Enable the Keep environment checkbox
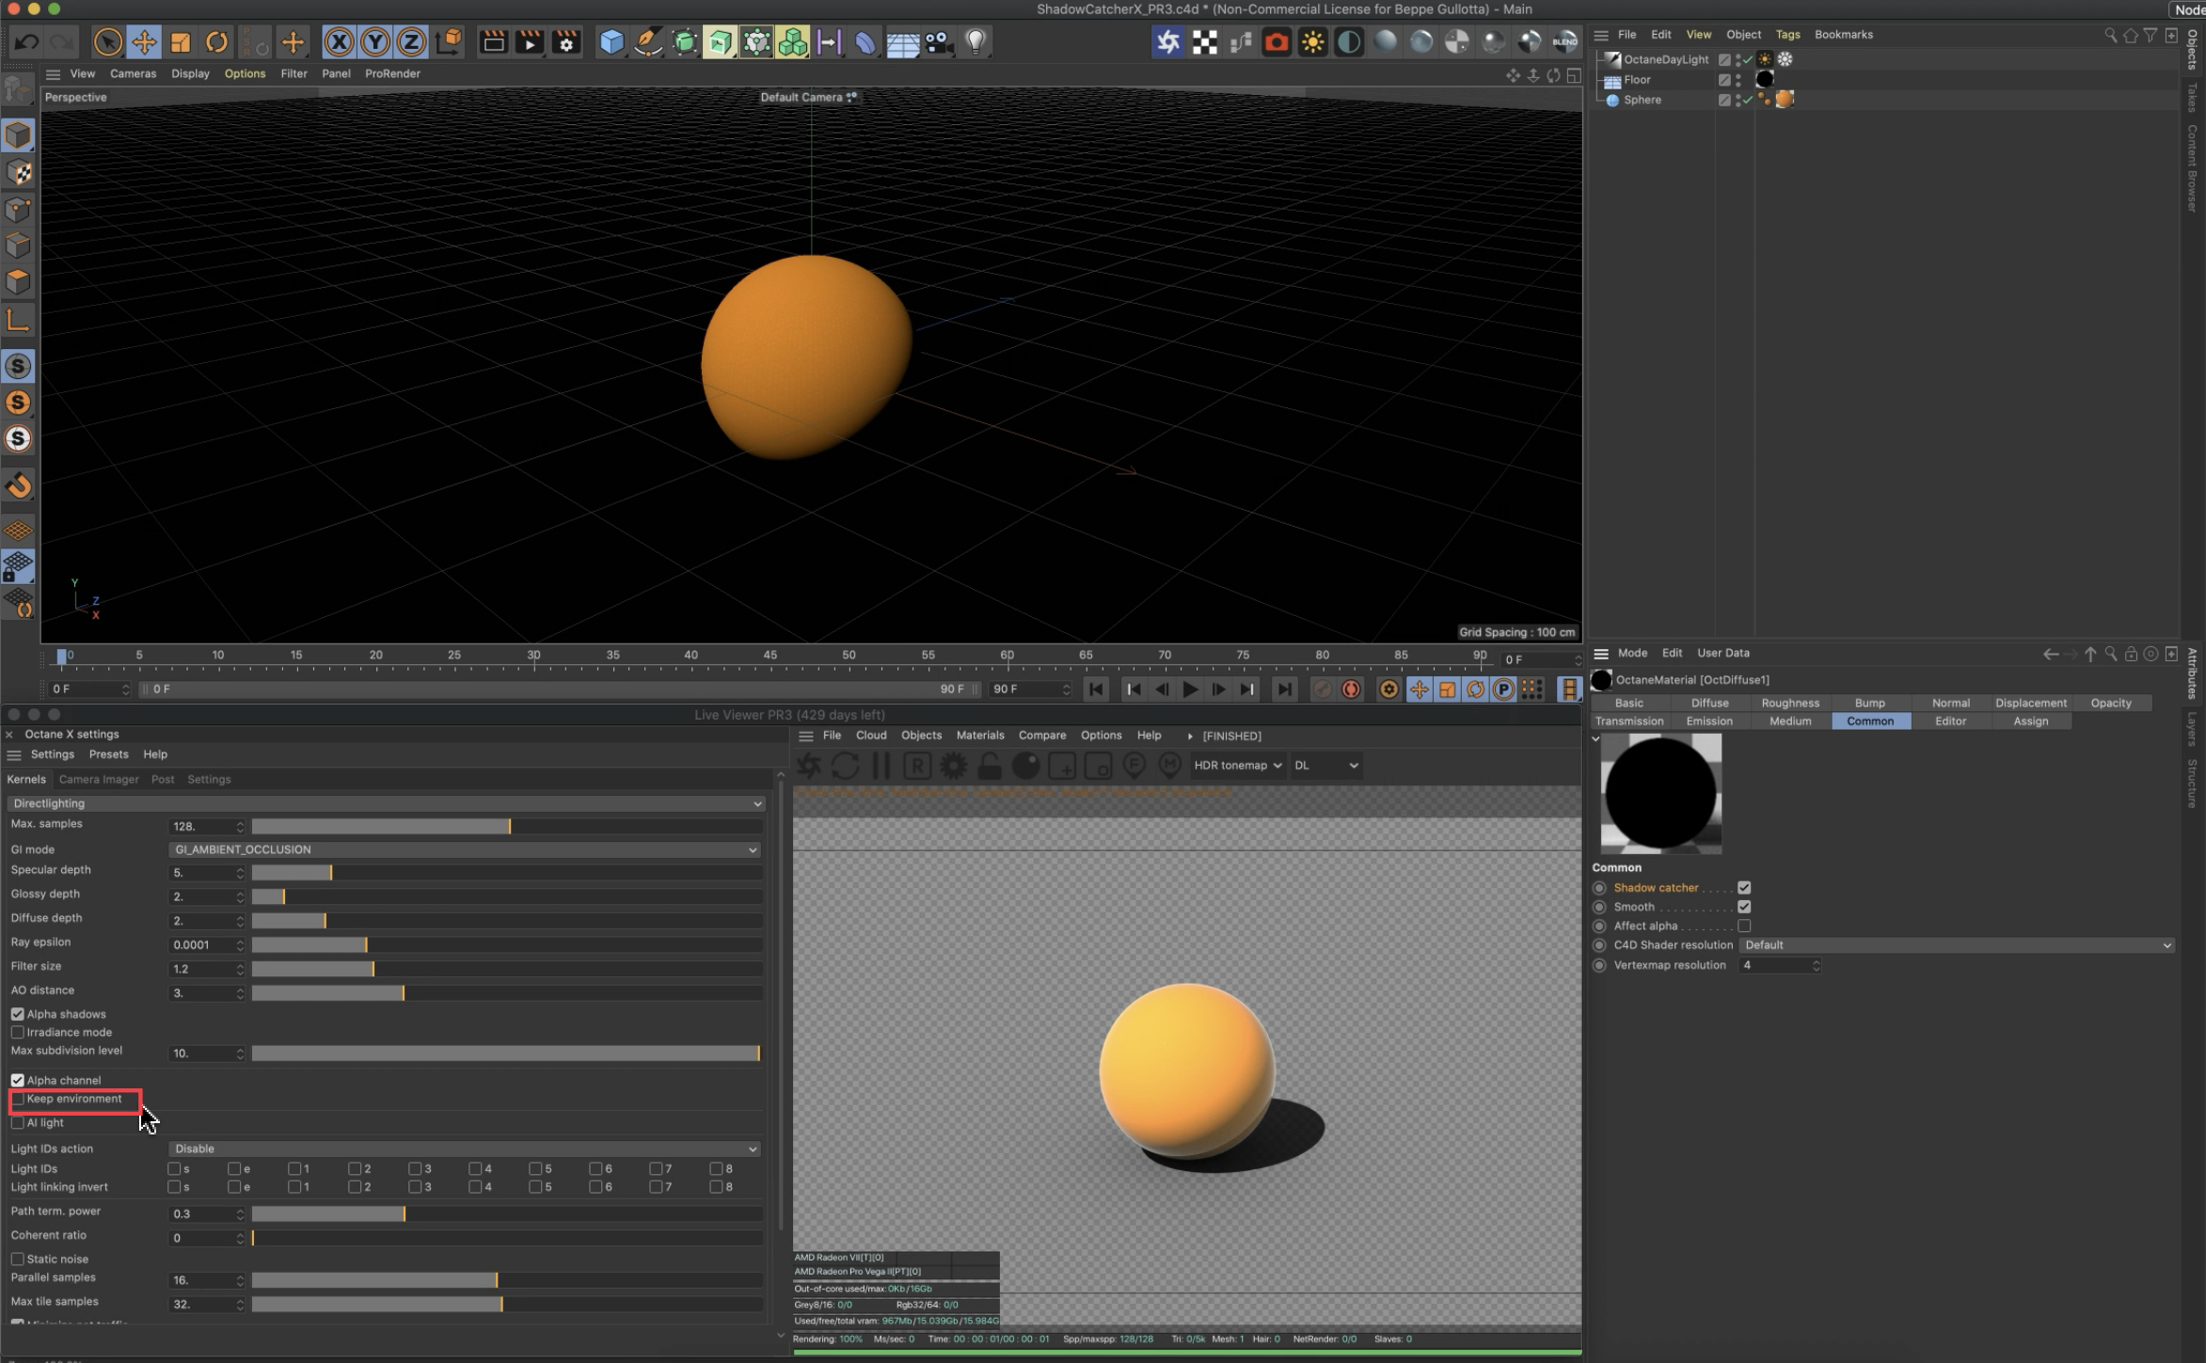The image size is (2206, 1363). (18, 1099)
